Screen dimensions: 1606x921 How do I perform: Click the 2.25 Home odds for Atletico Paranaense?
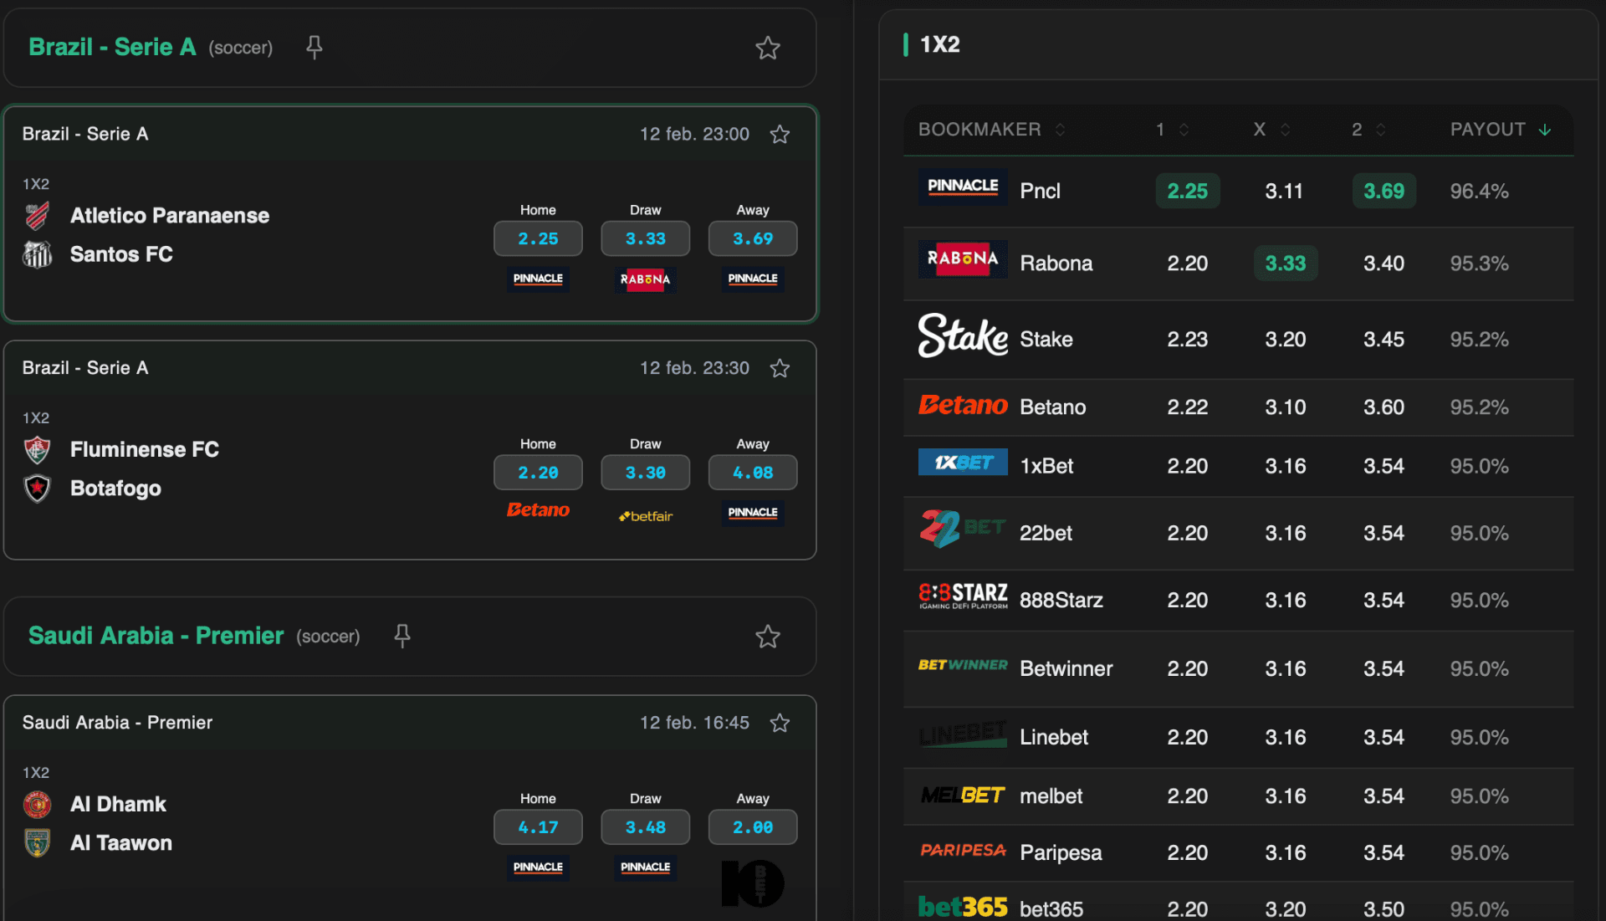[538, 238]
